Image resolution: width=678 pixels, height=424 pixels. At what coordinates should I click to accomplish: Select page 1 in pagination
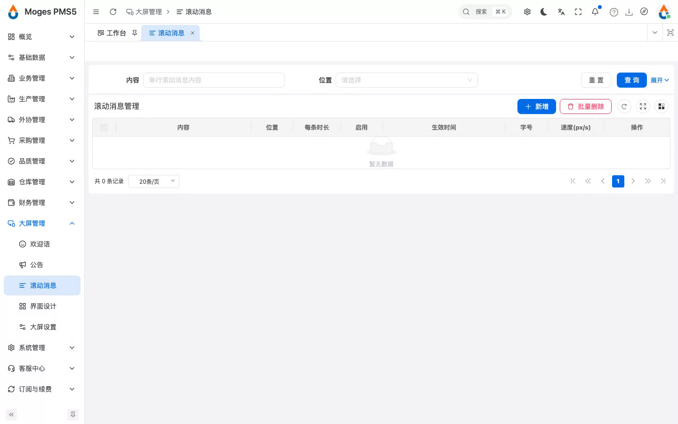pyautogui.click(x=618, y=181)
